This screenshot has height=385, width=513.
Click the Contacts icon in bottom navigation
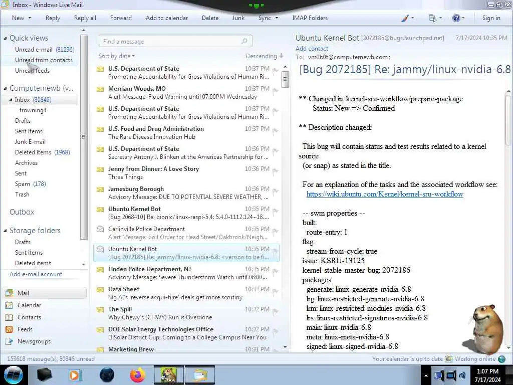tap(9, 317)
